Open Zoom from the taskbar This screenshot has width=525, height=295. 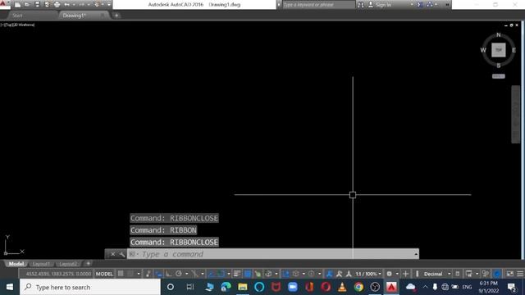[x=293, y=287]
